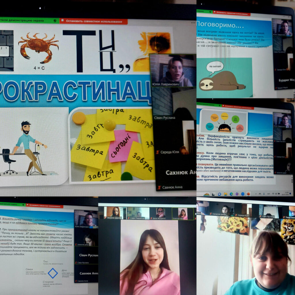Image resolution: width=295 pixels, height=295 pixels.
Task: Click muted mic icon on large Середа Юля tile
Action: tap(157, 152)
